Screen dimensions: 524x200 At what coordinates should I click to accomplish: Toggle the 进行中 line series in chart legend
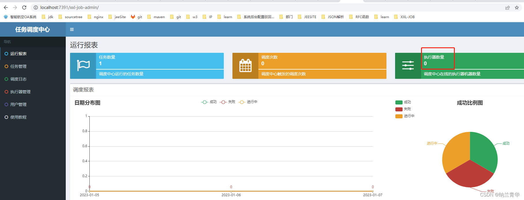(x=248, y=102)
